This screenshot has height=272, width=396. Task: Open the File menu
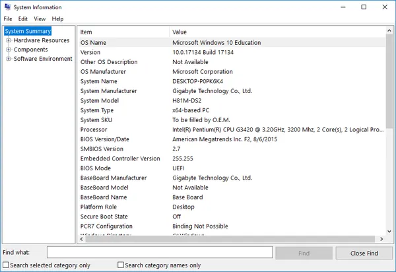point(8,19)
